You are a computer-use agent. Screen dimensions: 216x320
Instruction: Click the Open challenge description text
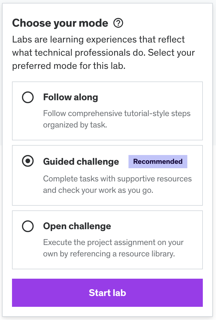[113, 248]
